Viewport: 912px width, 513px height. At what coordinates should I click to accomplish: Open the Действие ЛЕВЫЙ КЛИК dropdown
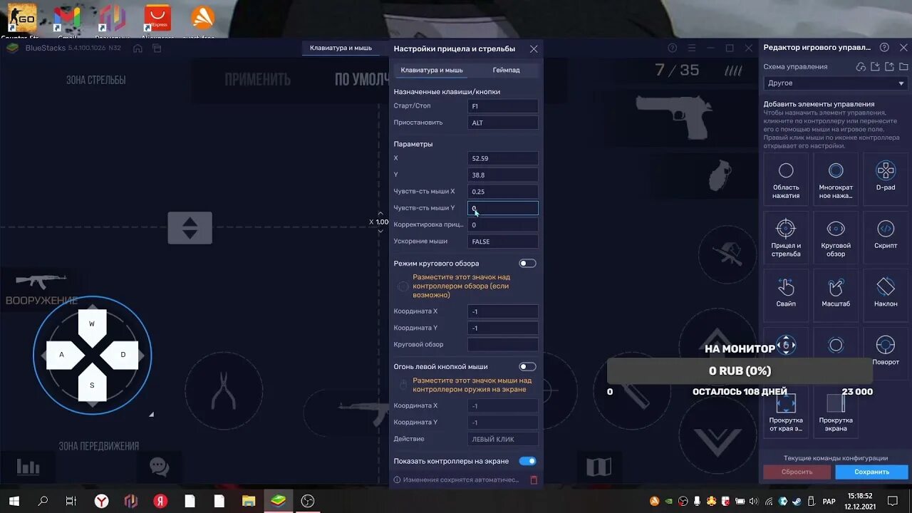point(502,439)
